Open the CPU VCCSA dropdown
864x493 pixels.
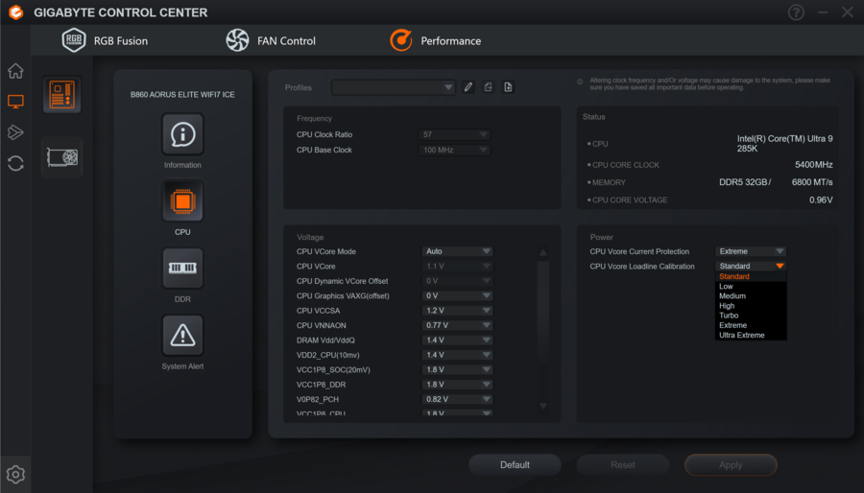point(457,311)
